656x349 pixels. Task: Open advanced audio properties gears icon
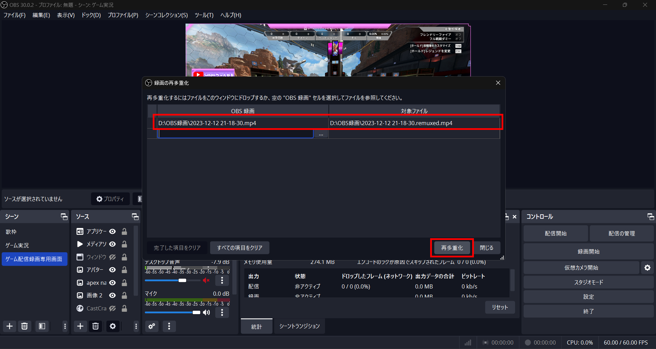(152, 326)
